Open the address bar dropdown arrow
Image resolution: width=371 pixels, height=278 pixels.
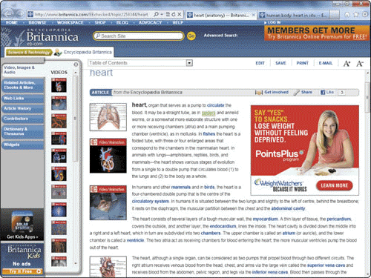pyautogui.click(x=162, y=15)
